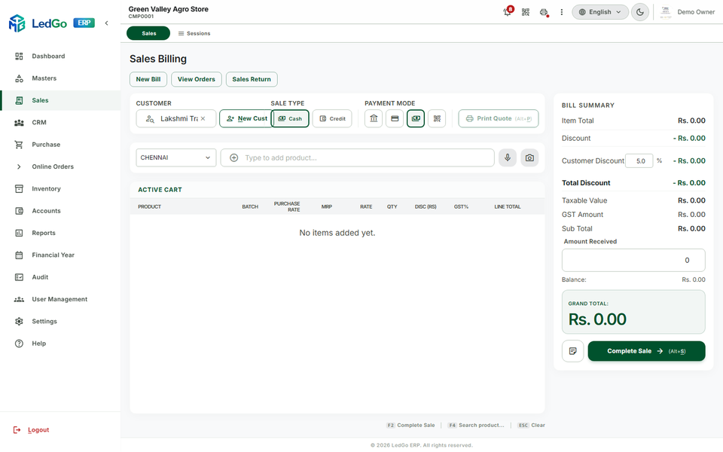Open the CHENNAI location dropdown
This screenshot has width=723, height=452.
click(x=175, y=157)
